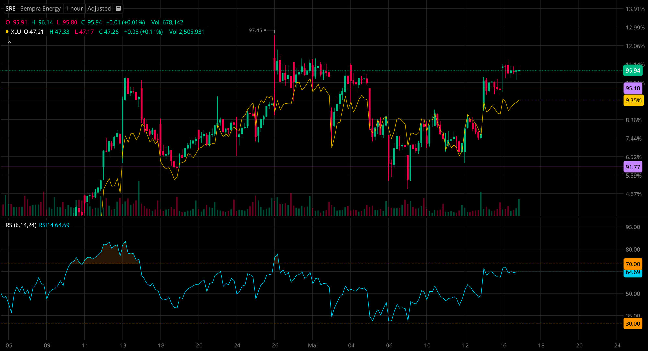Click the RSI14 64.69 value label
This screenshot has width=648, height=351.
(54, 225)
